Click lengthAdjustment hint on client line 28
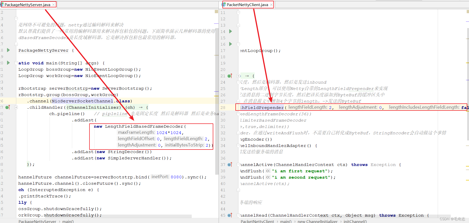Image resolution: width=469 pixels, height=223 pixels. pos(358,107)
